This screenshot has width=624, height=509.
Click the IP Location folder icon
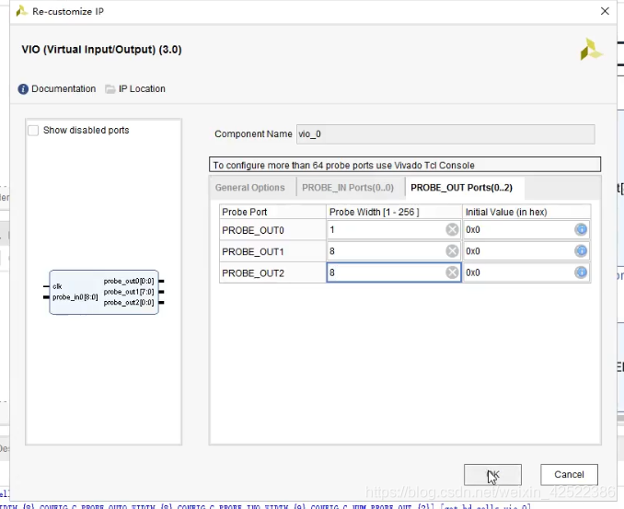(x=110, y=88)
